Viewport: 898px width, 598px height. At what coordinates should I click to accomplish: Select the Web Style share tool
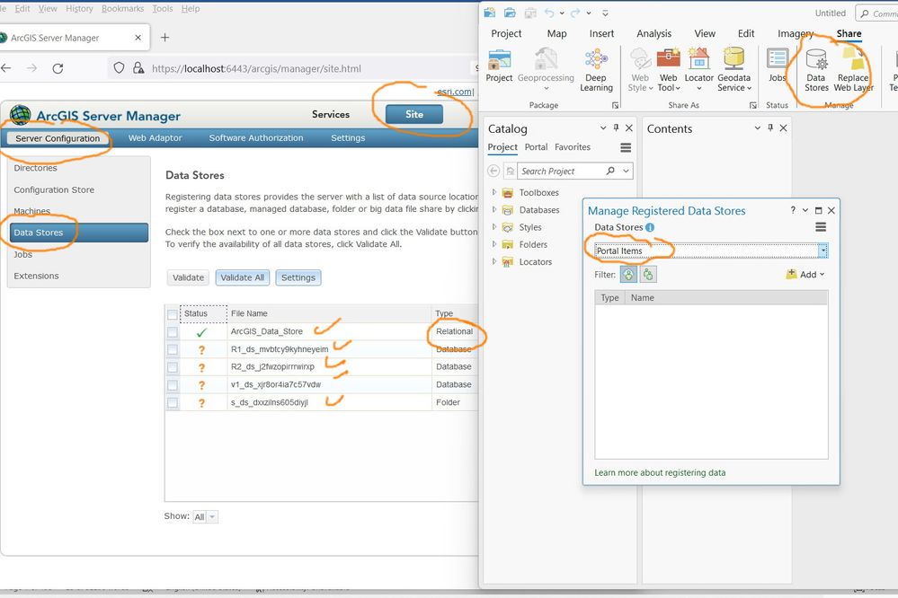click(x=640, y=70)
